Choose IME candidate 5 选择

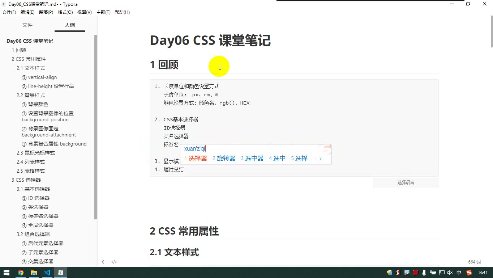(299, 159)
